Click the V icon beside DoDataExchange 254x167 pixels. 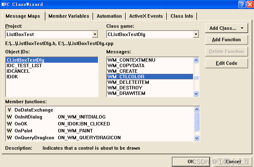(x=9, y=110)
